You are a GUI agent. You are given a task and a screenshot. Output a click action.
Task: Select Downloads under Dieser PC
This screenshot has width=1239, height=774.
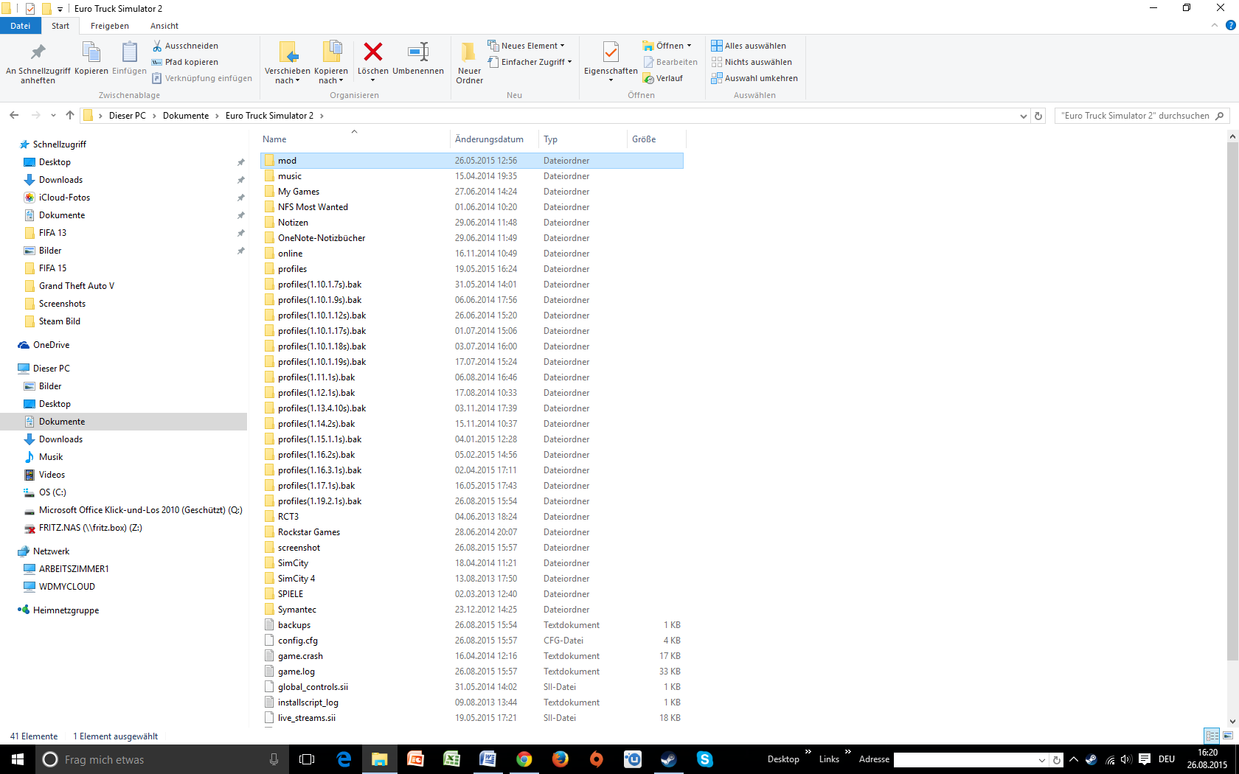60,439
